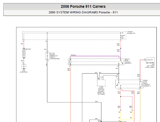The width and height of the screenshot is (160, 122).
Task: Click the ground label '(AT BATTERY)'
Action: point(24,72)
